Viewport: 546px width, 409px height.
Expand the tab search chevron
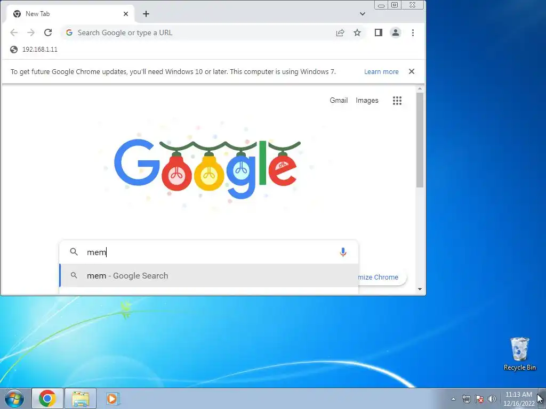pyautogui.click(x=363, y=14)
